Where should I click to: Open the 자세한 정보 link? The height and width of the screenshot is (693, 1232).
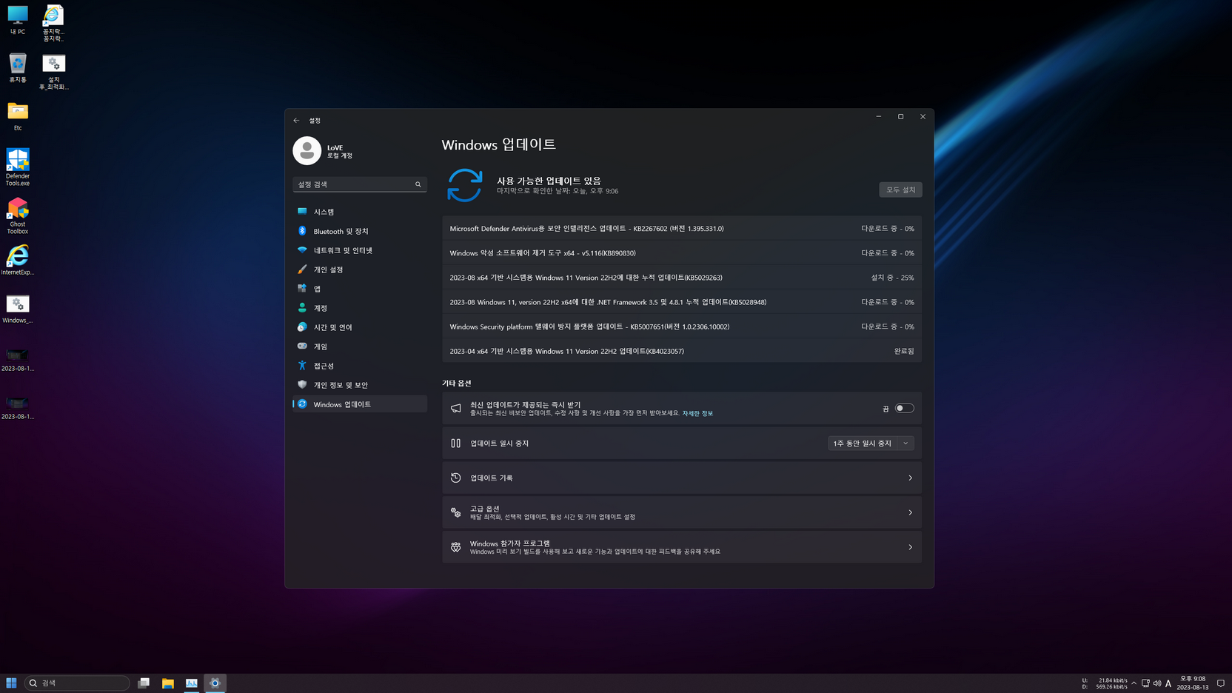[x=697, y=413]
